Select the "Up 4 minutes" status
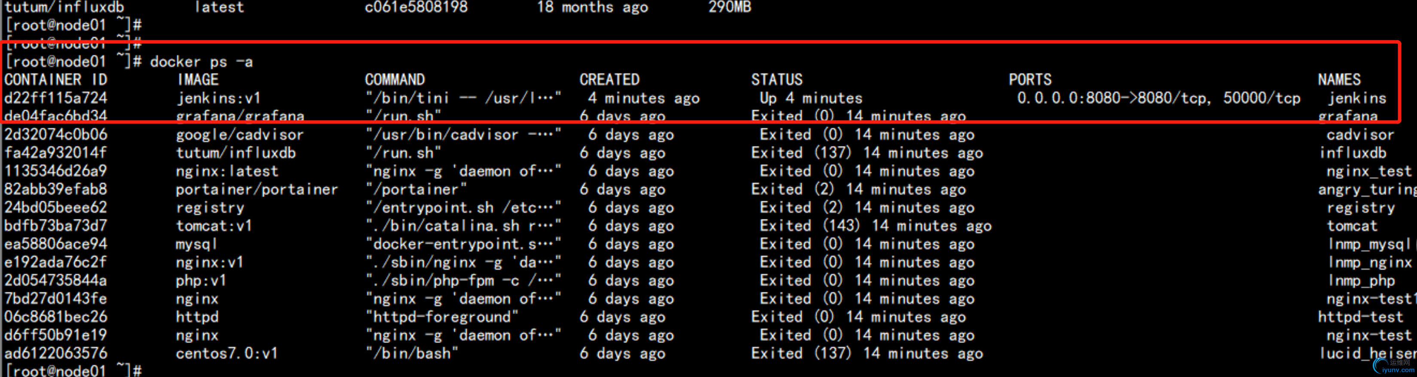Image resolution: width=1417 pixels, height=377 pixels. 812,98
